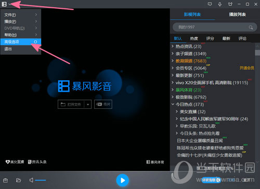260x189 pixels.
Task: Click the open folder icon in bottom bar
Action: (x=18, y=180)
